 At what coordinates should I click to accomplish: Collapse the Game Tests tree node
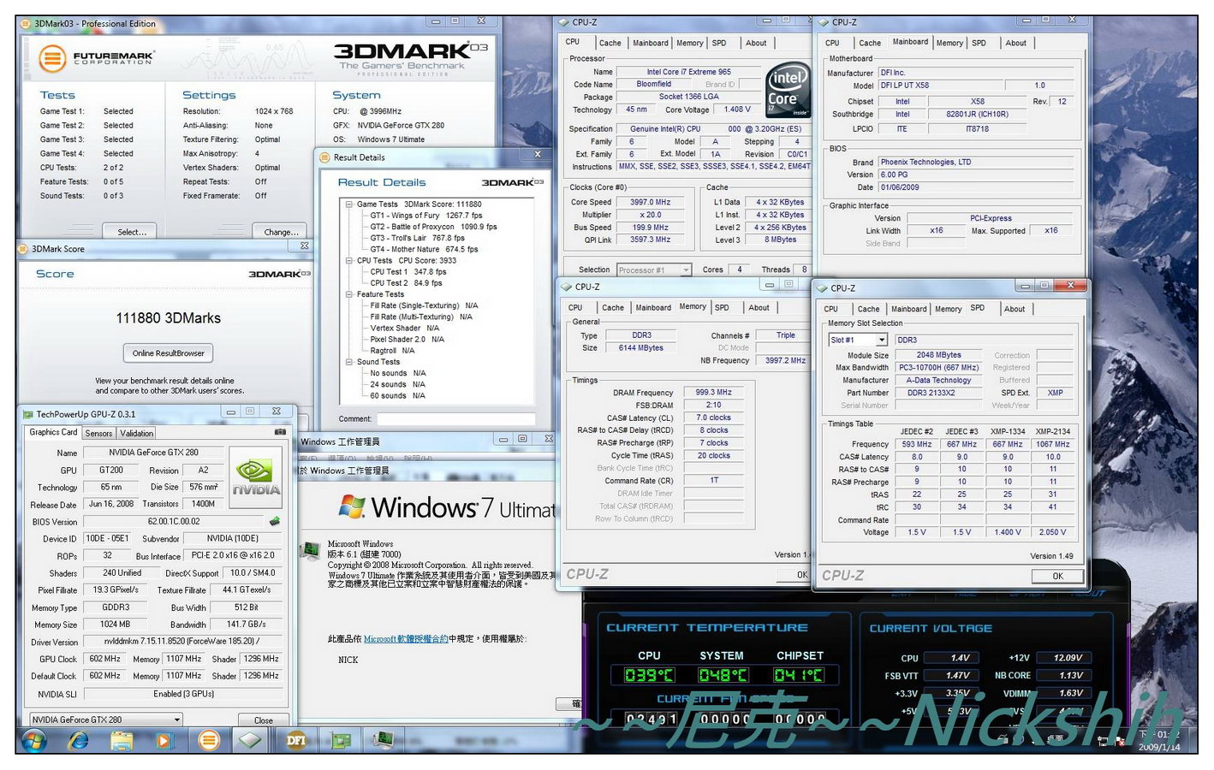(x=349, y=204)
